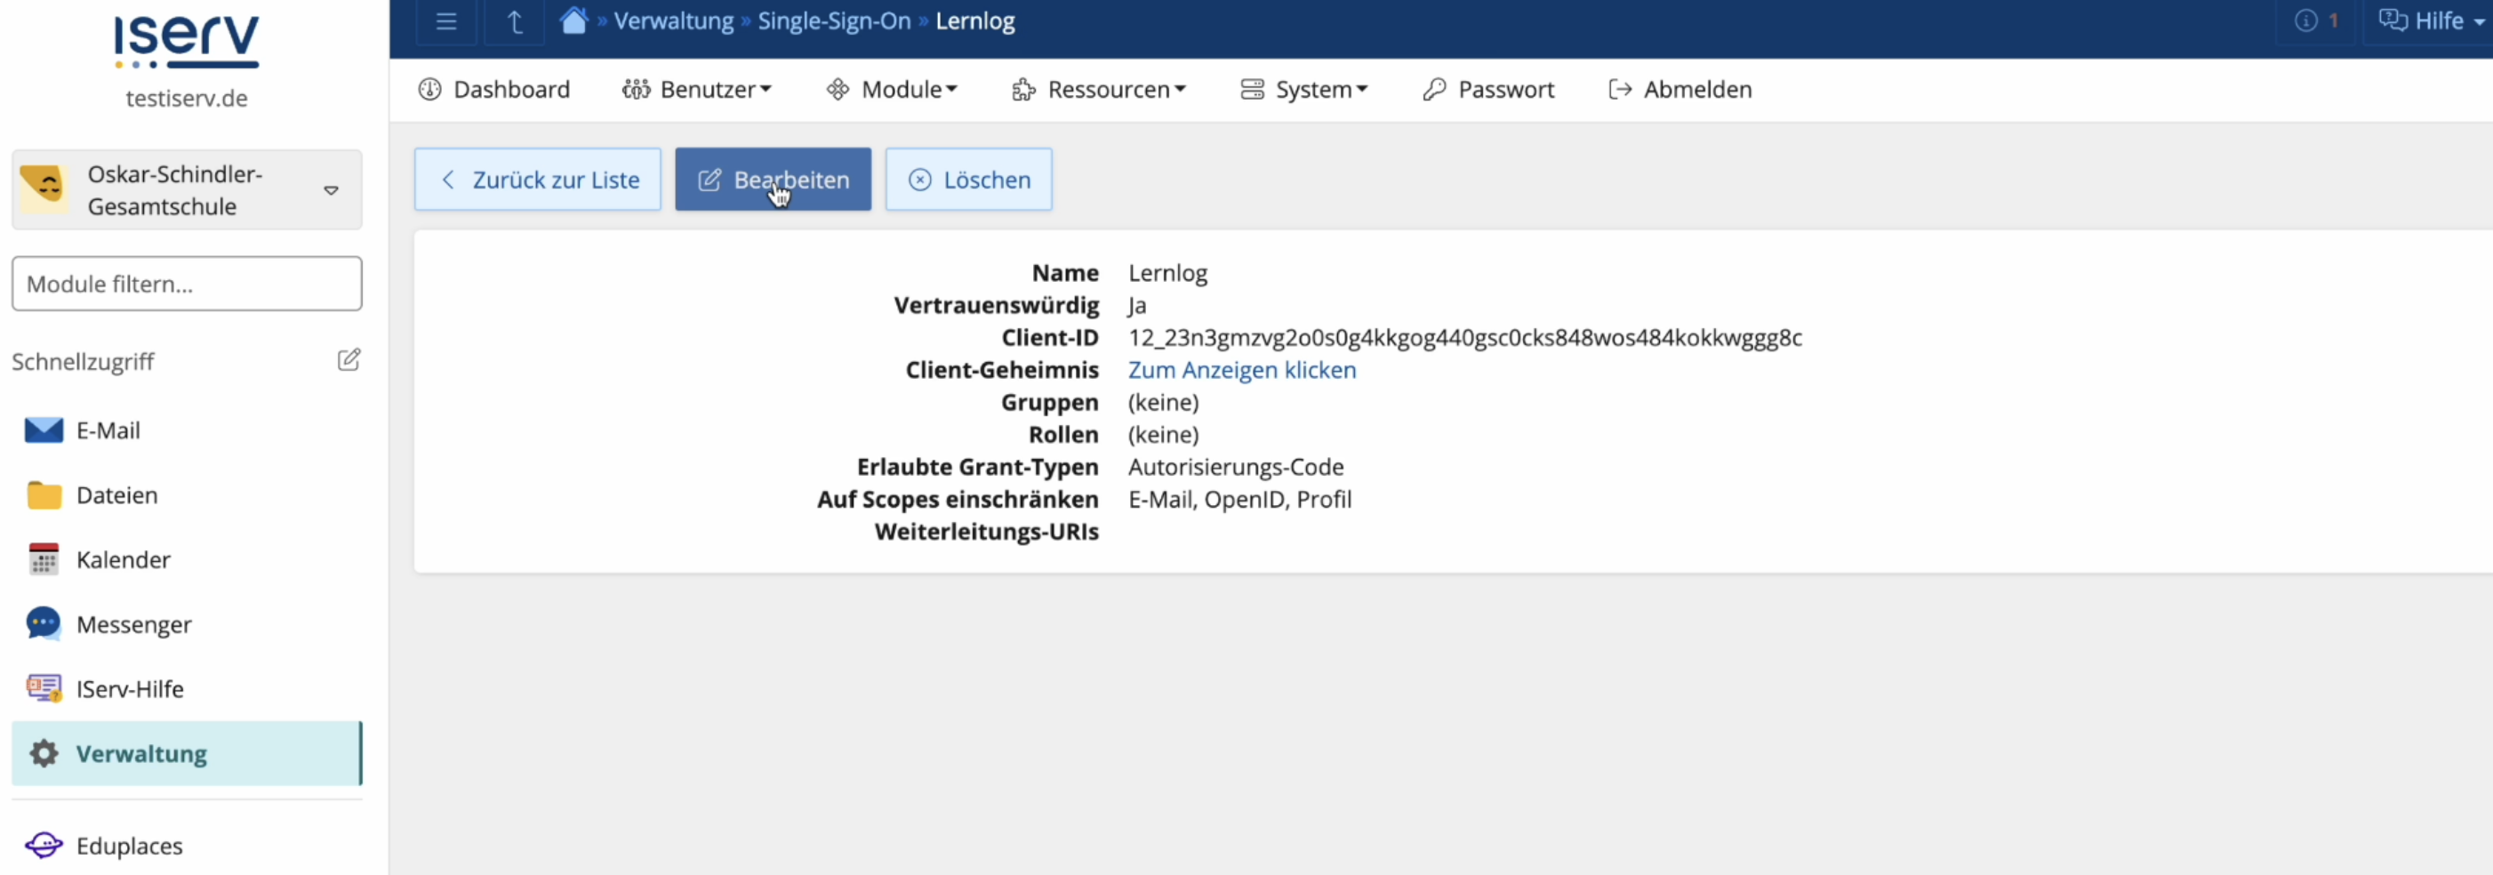2493x875 pixels.
Task: Focus the Module filtern search field
Action: (x=187, y=284)
